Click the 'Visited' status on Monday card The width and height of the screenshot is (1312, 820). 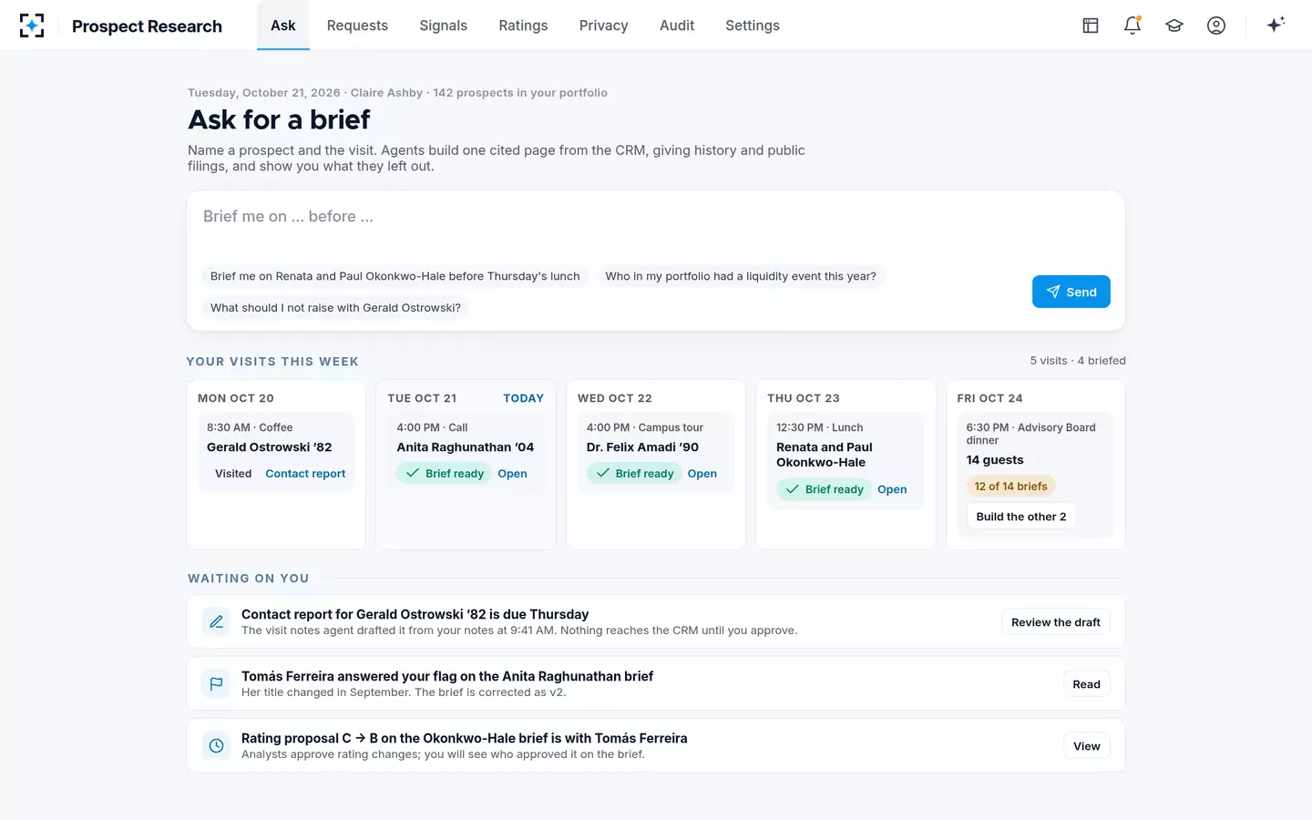[233, 474]
